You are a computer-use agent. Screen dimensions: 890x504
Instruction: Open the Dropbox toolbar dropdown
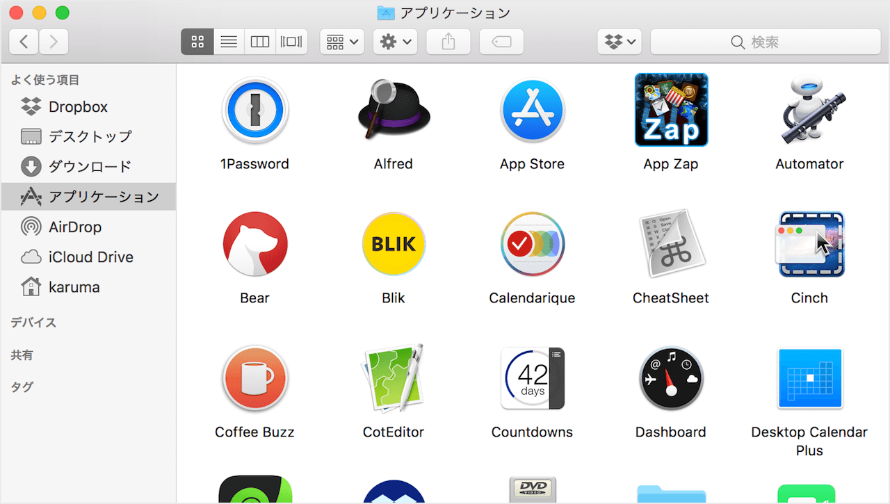[620, 42]
